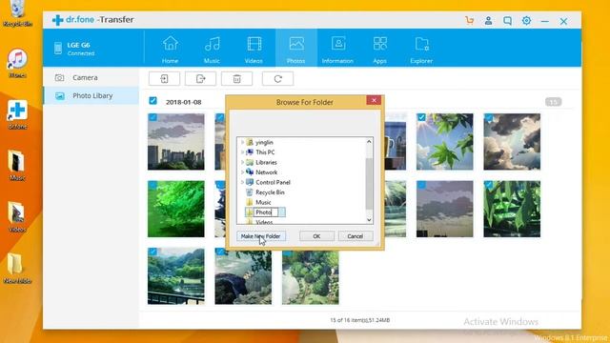The image size is (610, 343).
Task: Select the Videos folder on desktop
Action: click(17, 217)
